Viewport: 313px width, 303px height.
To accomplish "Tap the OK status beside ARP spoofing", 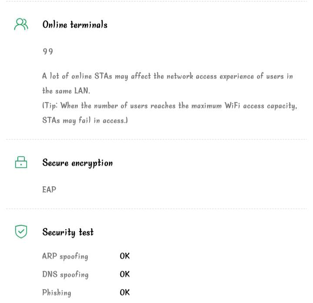I will [x=125, y=256].
